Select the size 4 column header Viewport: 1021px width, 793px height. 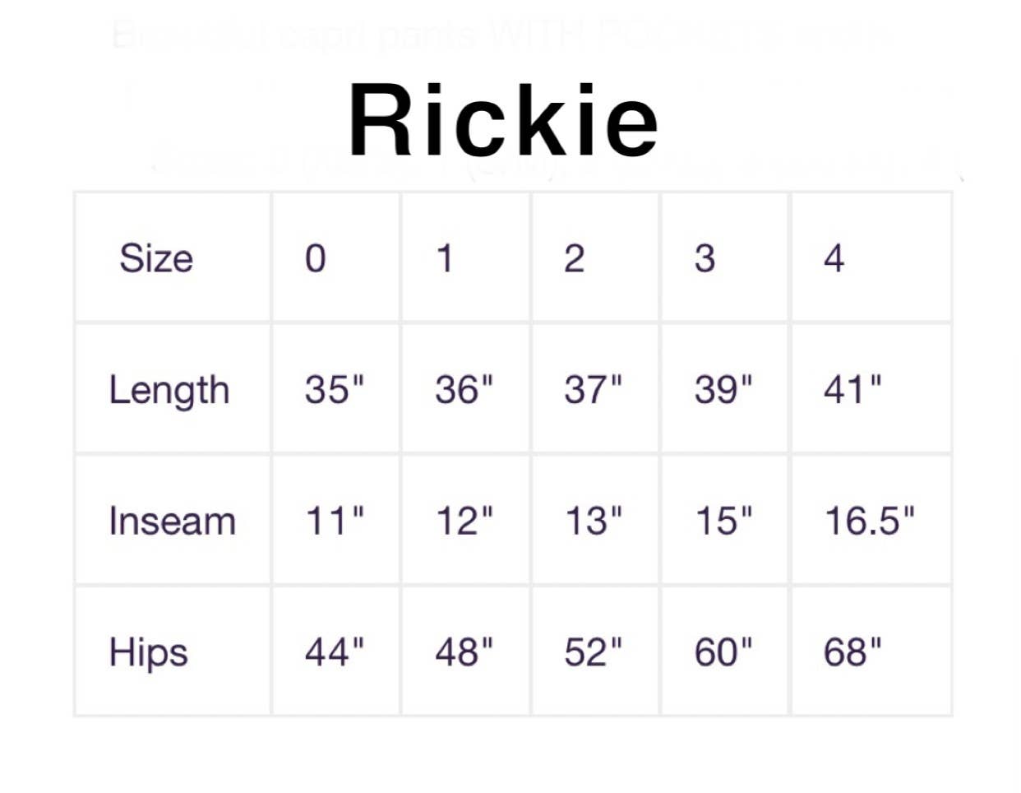tap(834, 258)
